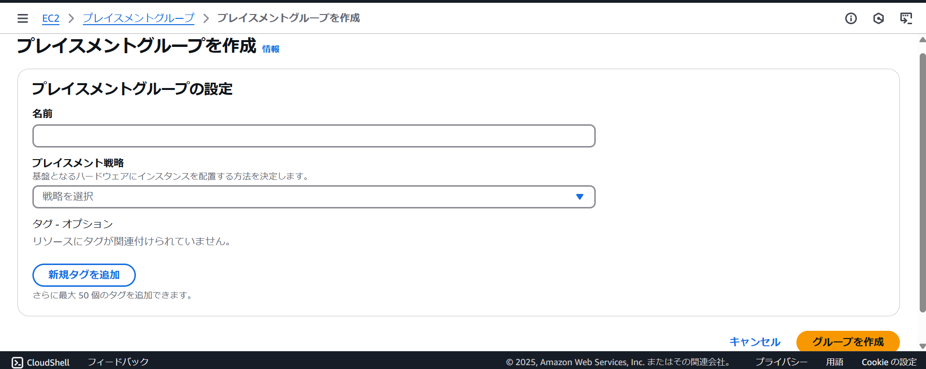Screen dimensions: 926x369
Task: Click the グループを作成 create button
Action: tap(848, 342)
